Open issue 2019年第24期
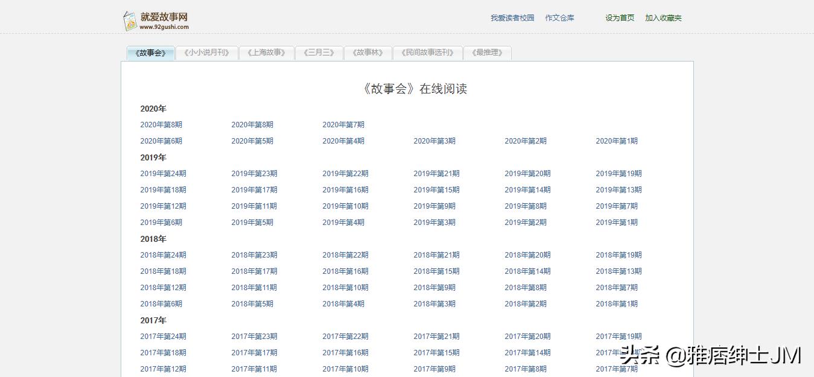 pos(163,174)
